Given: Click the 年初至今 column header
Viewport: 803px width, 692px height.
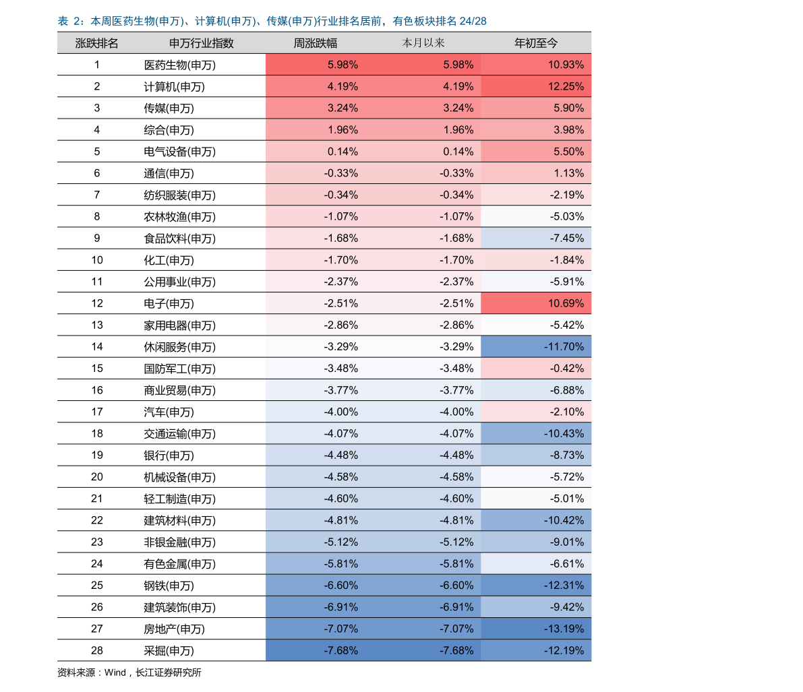Looking at the screenshot, I should (x=536, y=43).
